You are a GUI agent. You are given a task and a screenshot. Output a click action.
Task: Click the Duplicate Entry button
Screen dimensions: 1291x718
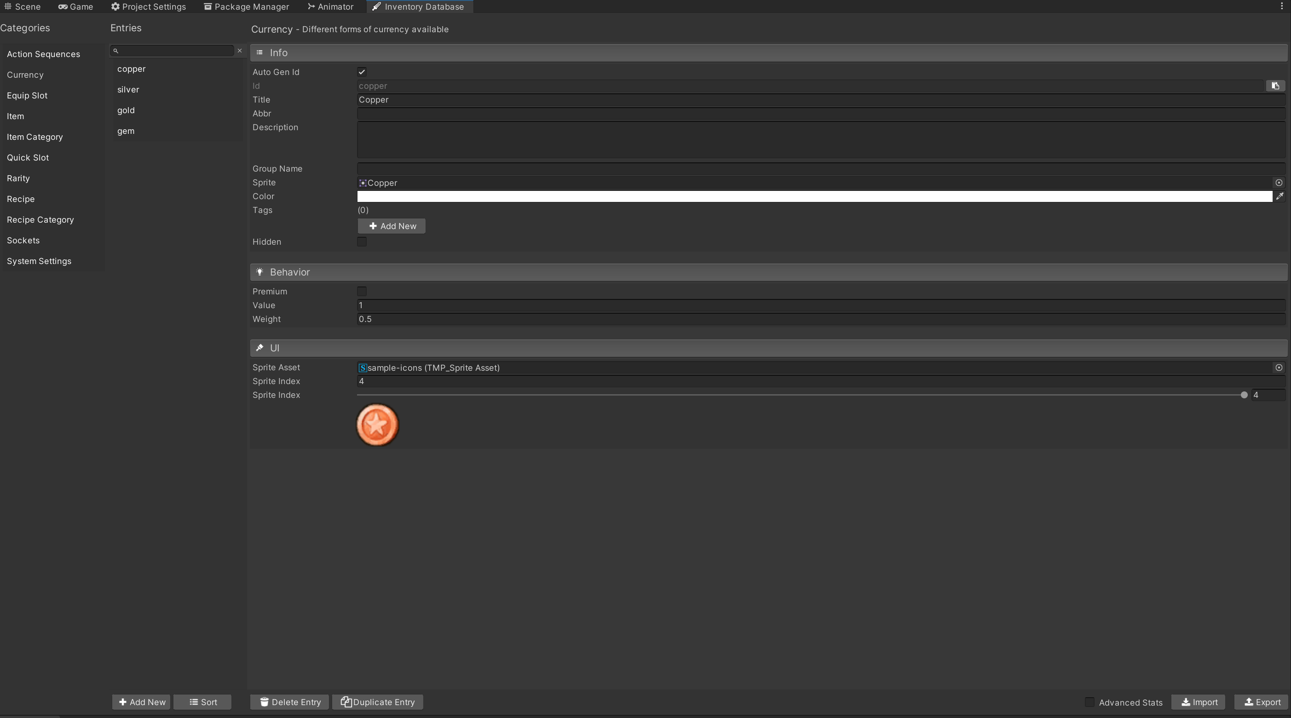point(377,702)
